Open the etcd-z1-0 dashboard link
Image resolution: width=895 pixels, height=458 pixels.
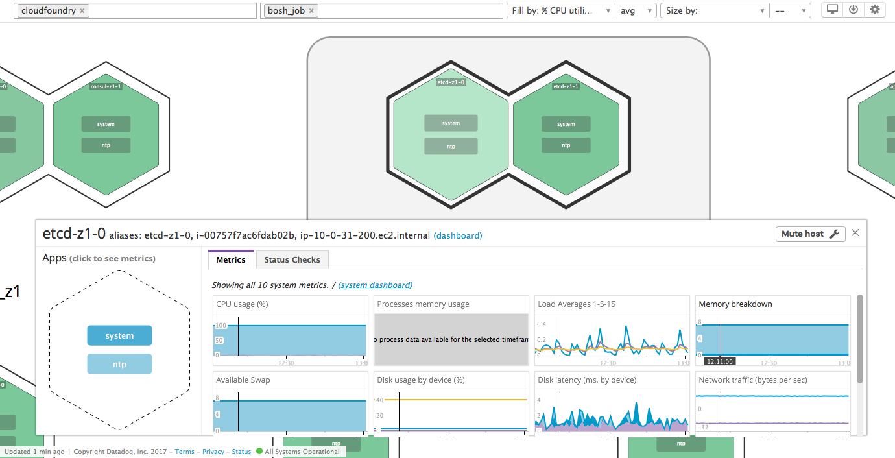click(457, 235)
